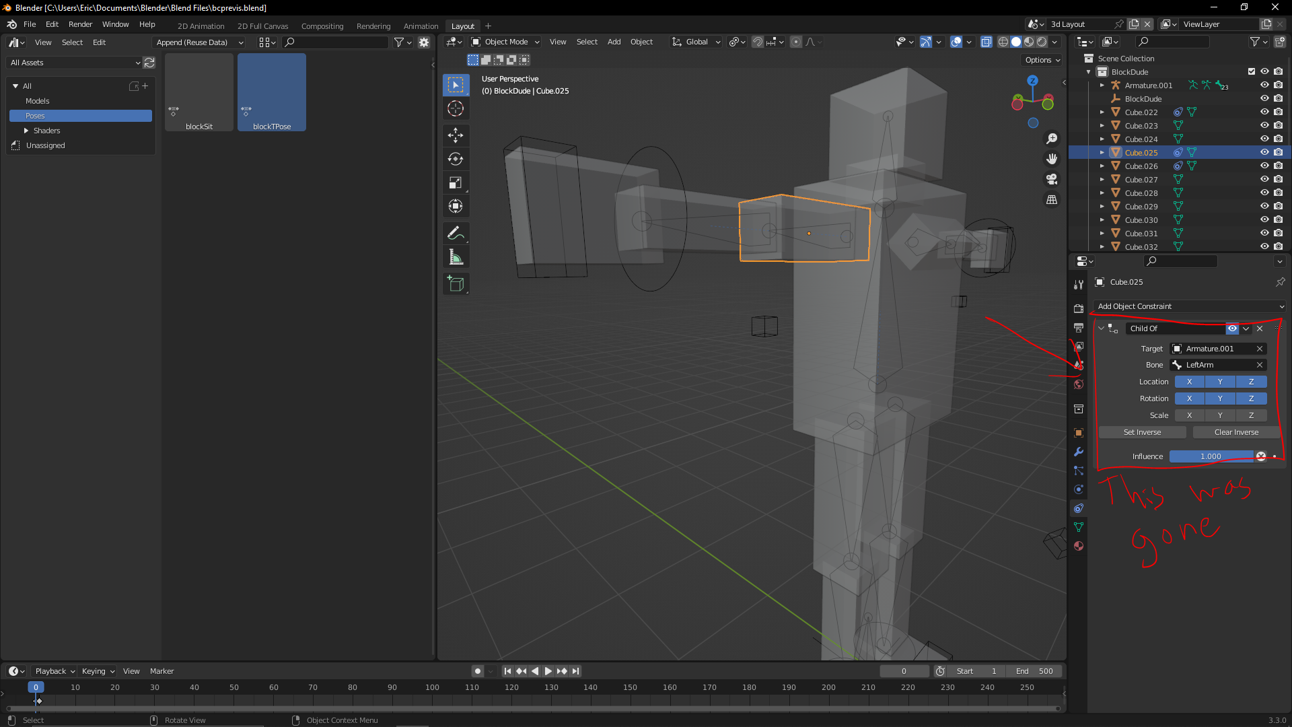The image size is (1292, 727).
Task: Disable Cube.030 in renders via camera icon
Action: [x=1278, y=220]
